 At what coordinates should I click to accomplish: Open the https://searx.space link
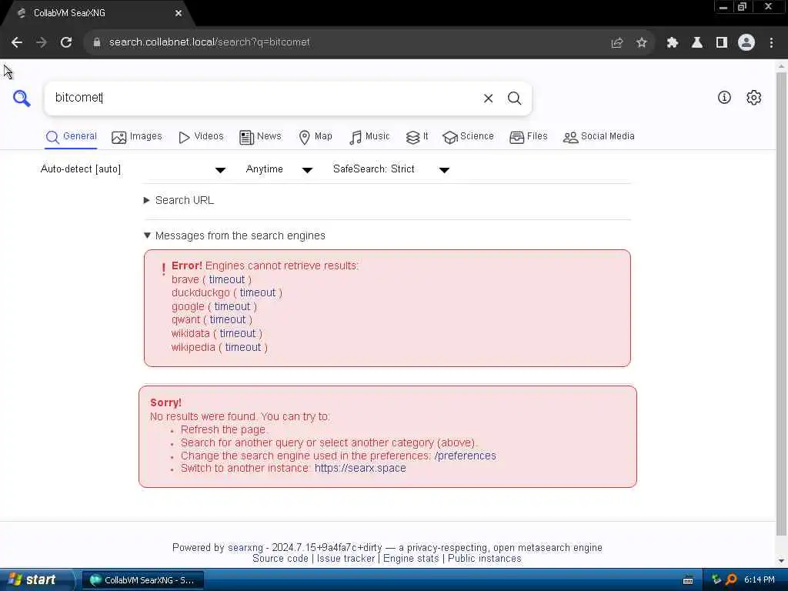pos(360,469)
